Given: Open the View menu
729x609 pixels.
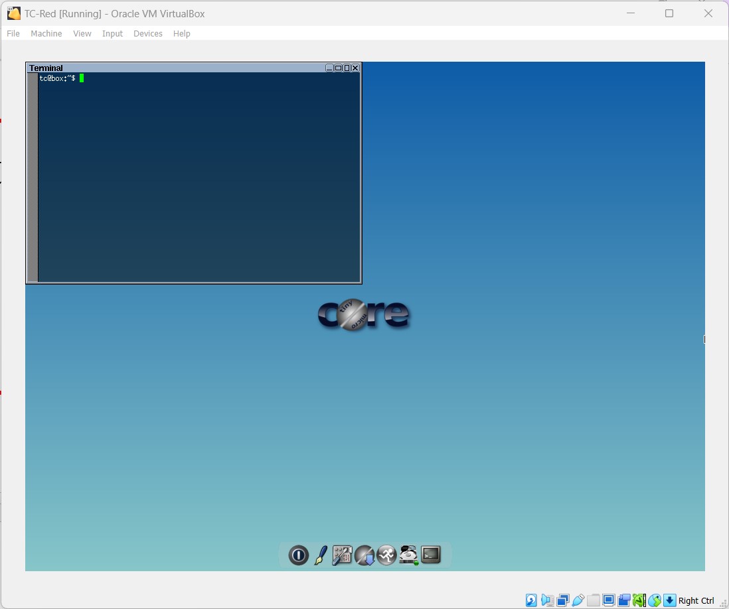Looking at the screenshot, I should click(x=82, y=33).
